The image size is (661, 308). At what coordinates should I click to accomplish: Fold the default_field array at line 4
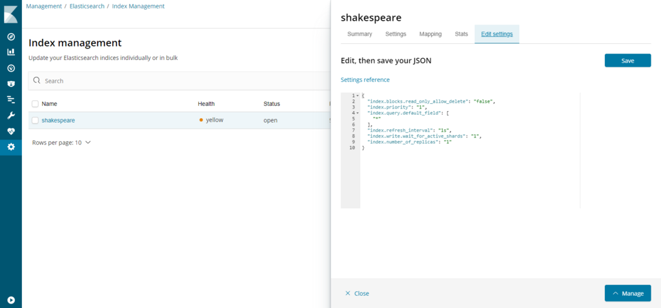point(358,113)
